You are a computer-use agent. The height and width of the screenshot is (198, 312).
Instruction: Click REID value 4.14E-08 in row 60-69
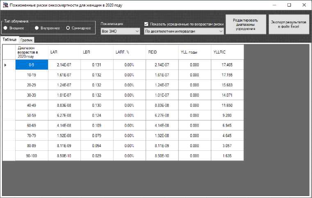click(x=162, y=125)
